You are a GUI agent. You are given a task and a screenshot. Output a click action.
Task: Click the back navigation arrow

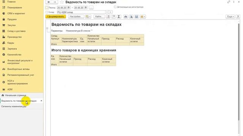coord(49,2)
